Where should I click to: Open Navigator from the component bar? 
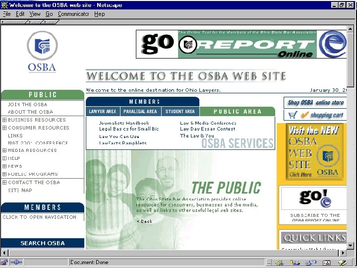279,263
